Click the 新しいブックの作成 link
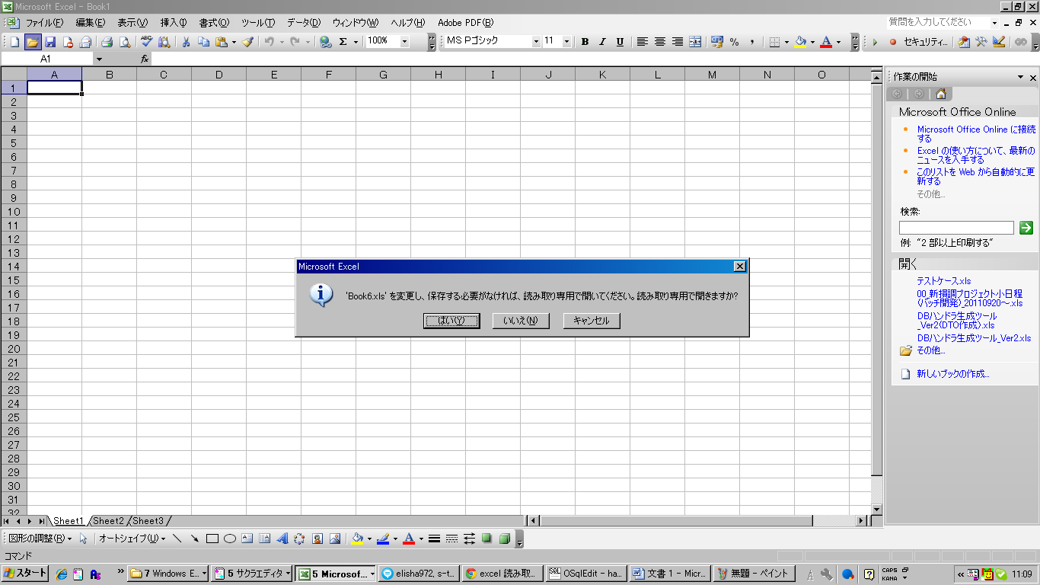This screenshot has height=585, width=1040. 953,374
